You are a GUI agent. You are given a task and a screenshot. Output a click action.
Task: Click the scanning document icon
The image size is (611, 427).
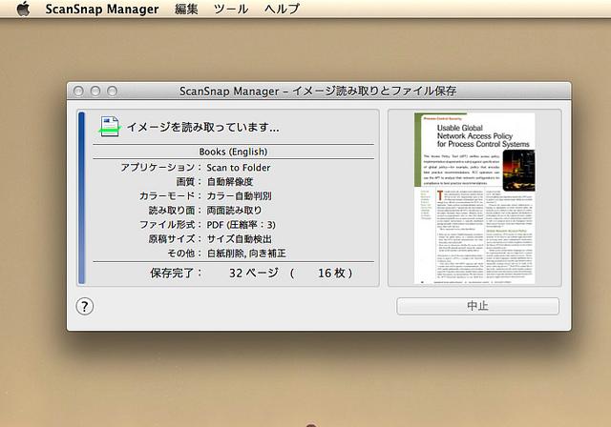(110, 125)
